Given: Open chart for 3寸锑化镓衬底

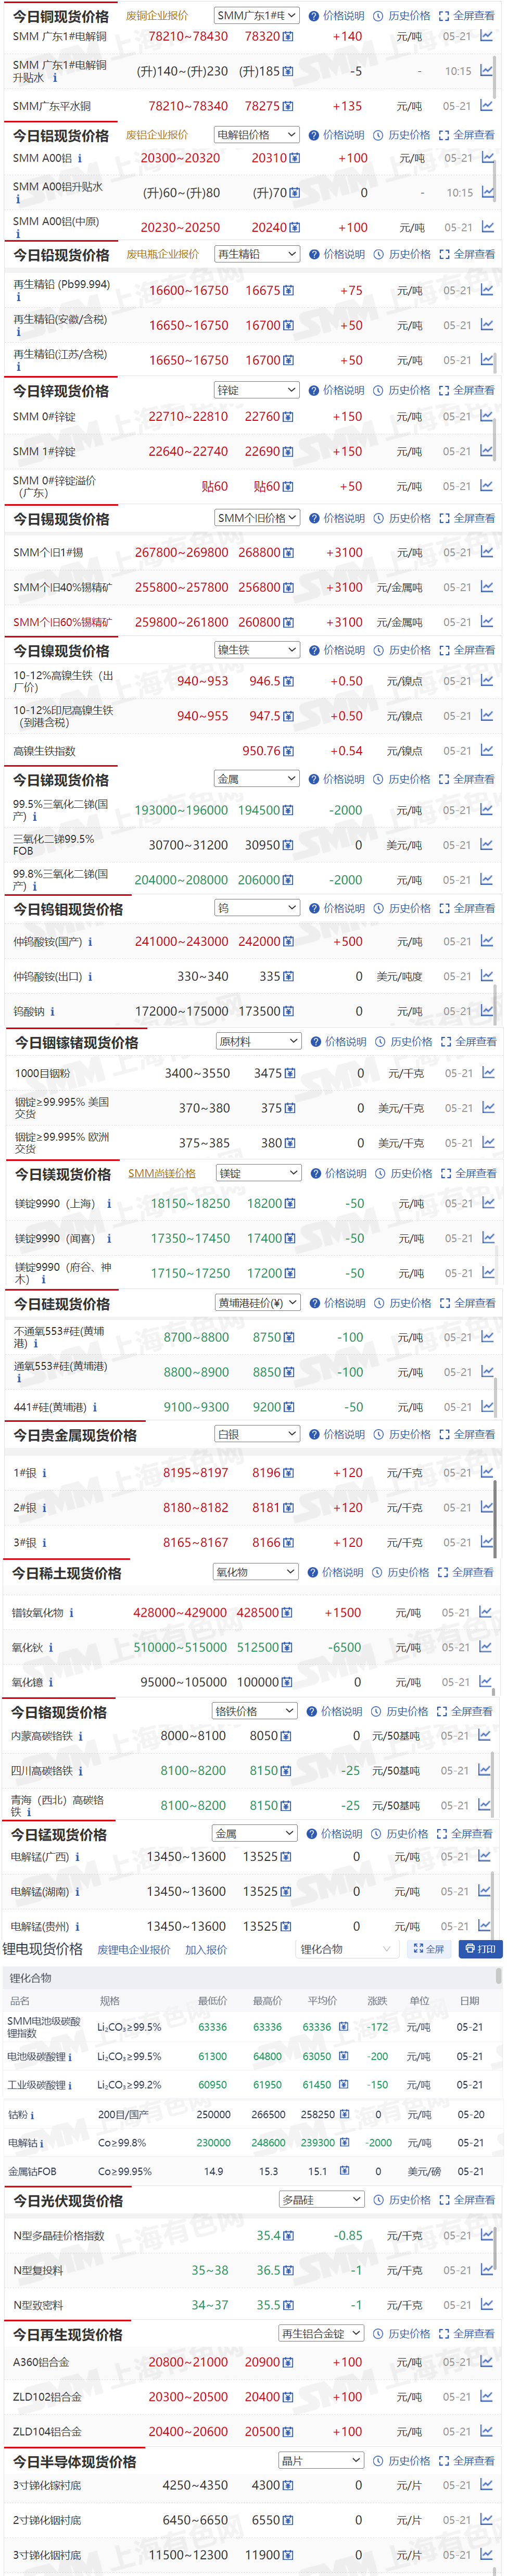Looking at the screenshot, I should 486,2485.
